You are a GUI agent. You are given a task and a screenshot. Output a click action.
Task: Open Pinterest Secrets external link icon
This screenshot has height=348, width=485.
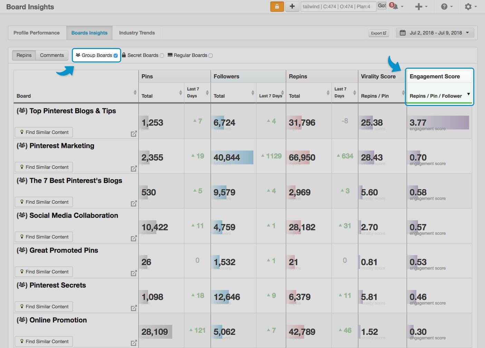(134, 308)
